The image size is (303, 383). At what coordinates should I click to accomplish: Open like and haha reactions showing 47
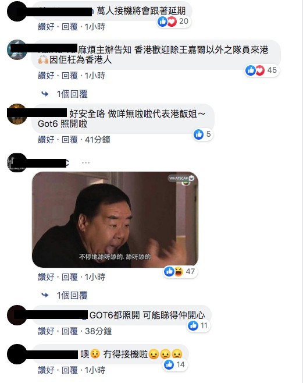[180, 271]
